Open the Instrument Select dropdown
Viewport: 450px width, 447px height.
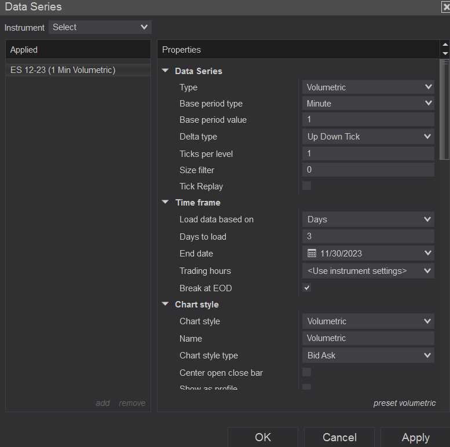(x=100, y=27)
